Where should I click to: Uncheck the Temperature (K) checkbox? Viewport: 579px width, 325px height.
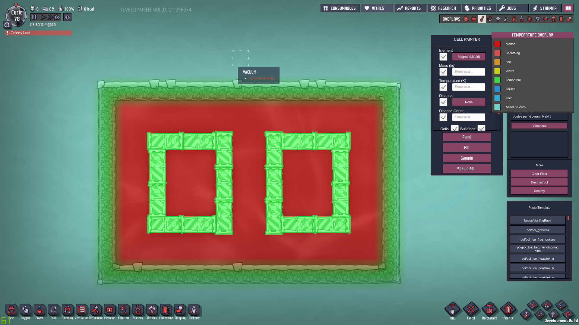click(443, 87)
